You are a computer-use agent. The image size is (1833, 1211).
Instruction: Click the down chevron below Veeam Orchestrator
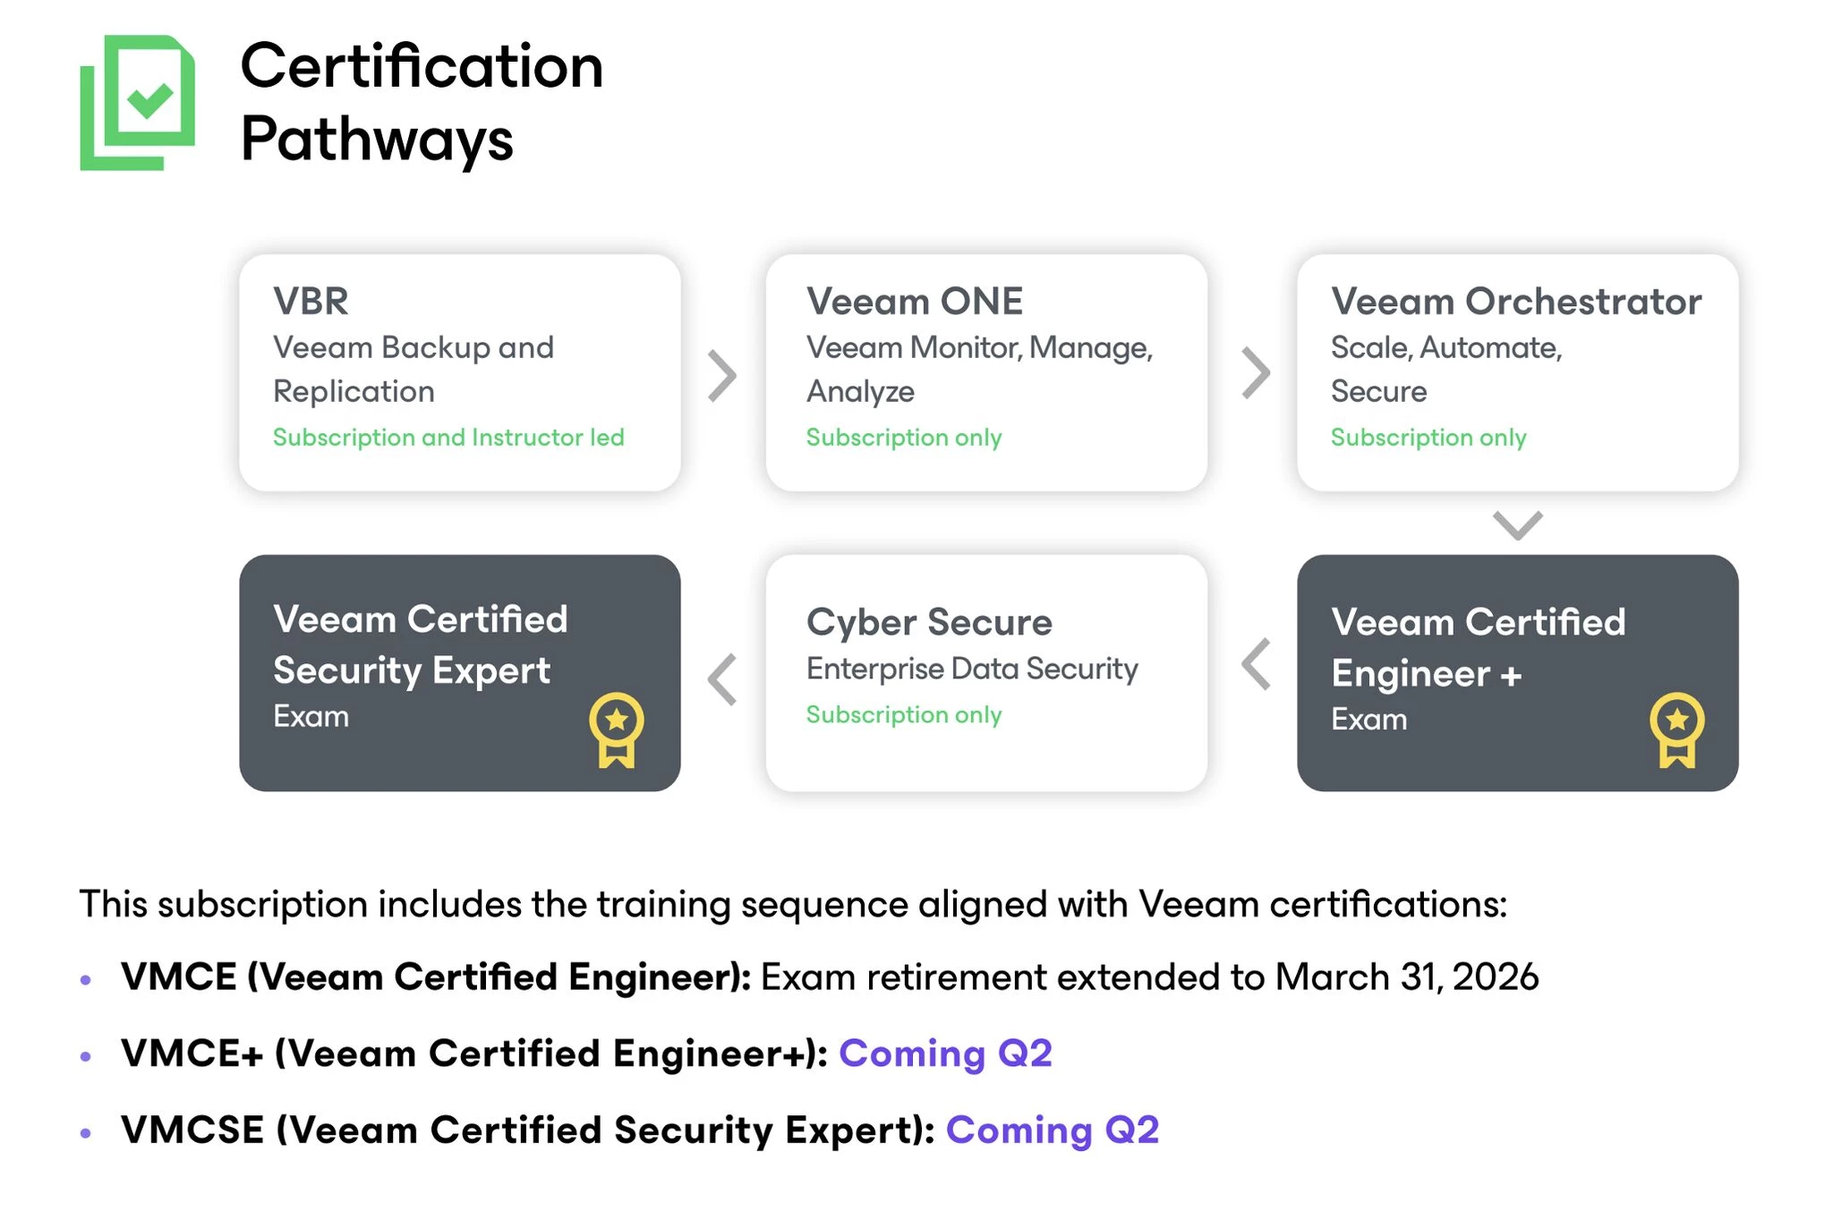click(x=1517, y=524)
